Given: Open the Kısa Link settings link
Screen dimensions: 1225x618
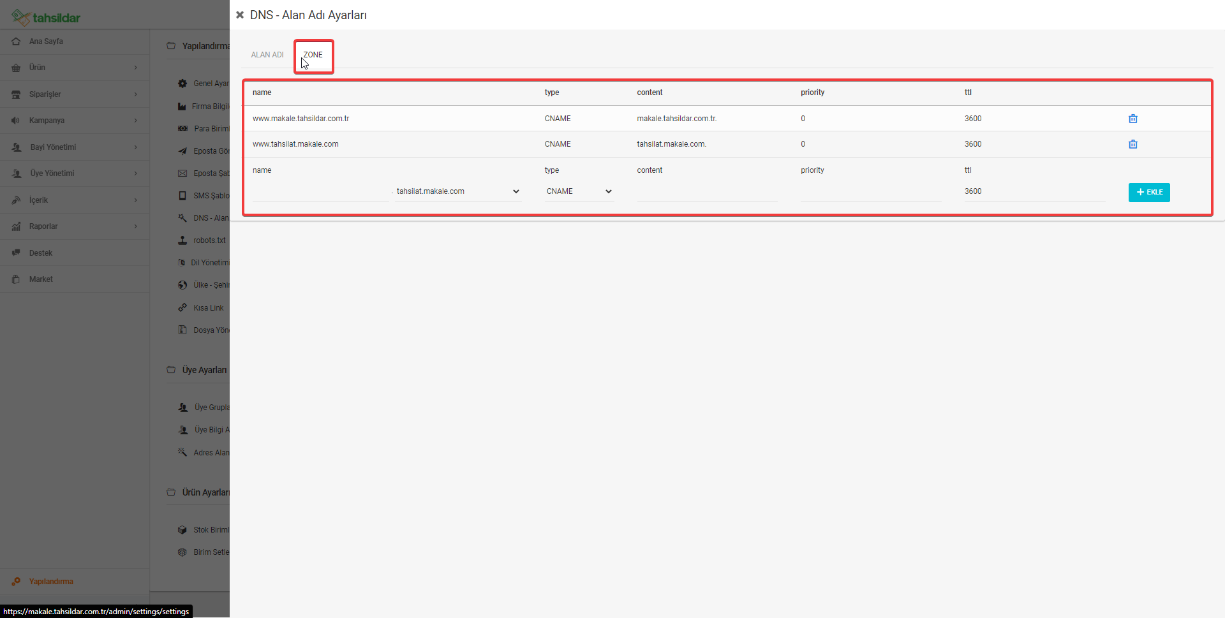Looking at the screenshot, I should click(x=209, y=308).
